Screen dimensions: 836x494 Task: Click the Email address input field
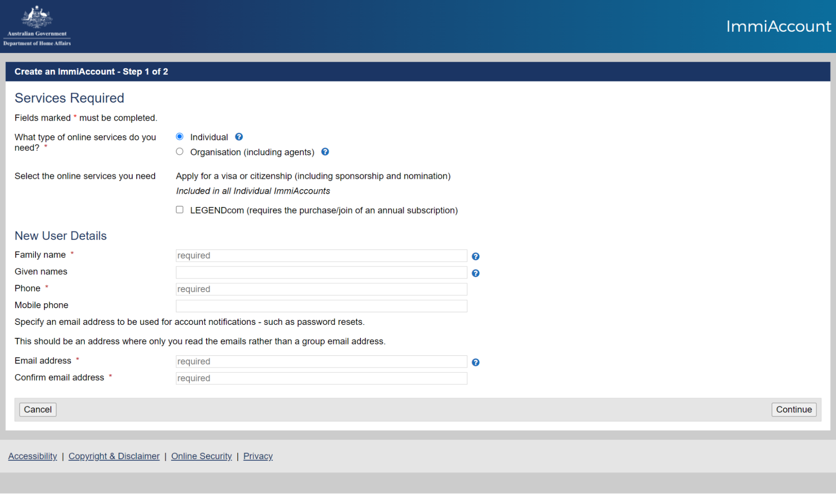321,362
